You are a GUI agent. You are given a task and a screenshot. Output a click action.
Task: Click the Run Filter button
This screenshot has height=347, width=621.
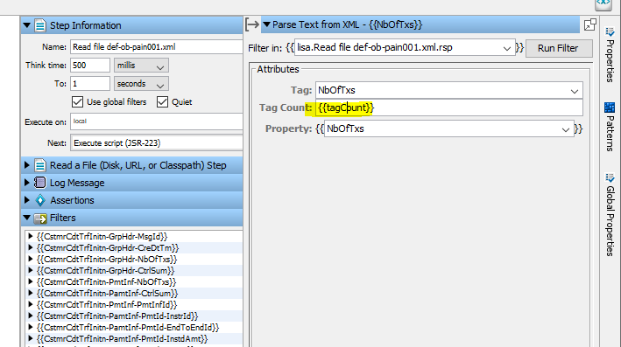tap(559, 48)
